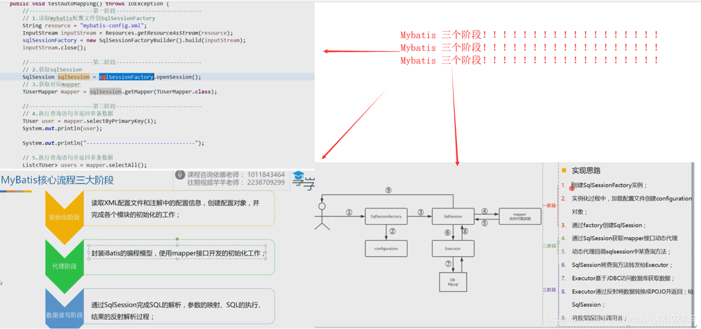Viewport: 701px width, 329px height.
Task: Select the Executor box in the diagram
Action: pyautogui.click(x=453, y=248)
